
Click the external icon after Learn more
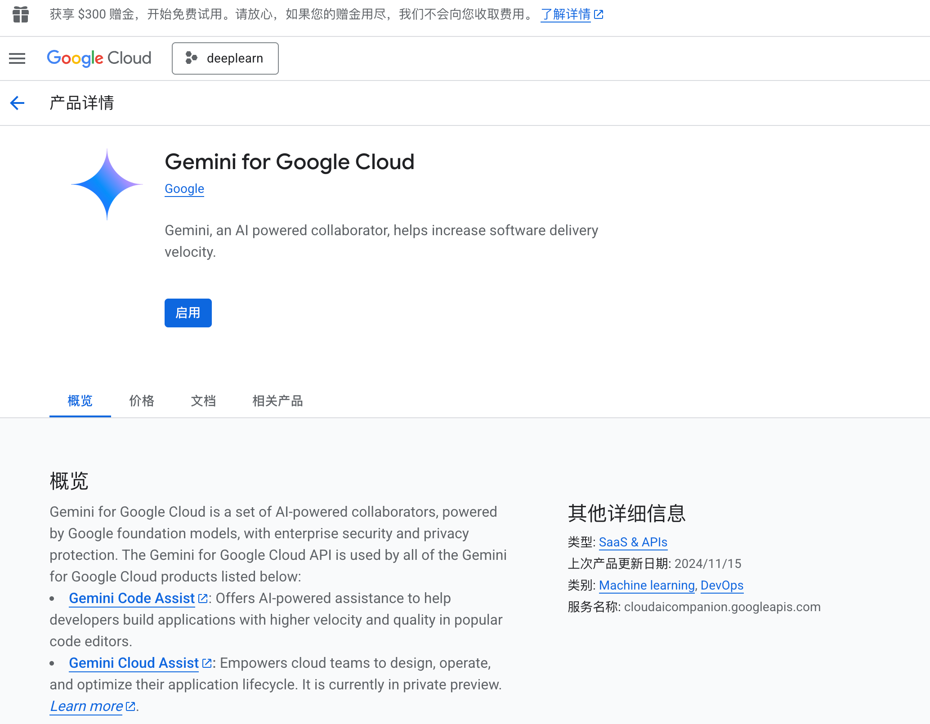[130, 706]
